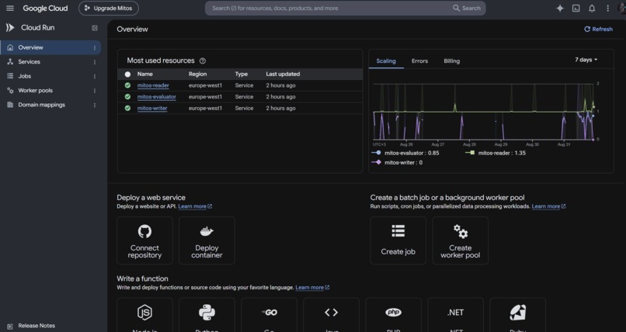Image resolution: width=626 pixels, height=332 pixels.
Task: Activate Cloud Shell terminal icon
Action: 576,8
